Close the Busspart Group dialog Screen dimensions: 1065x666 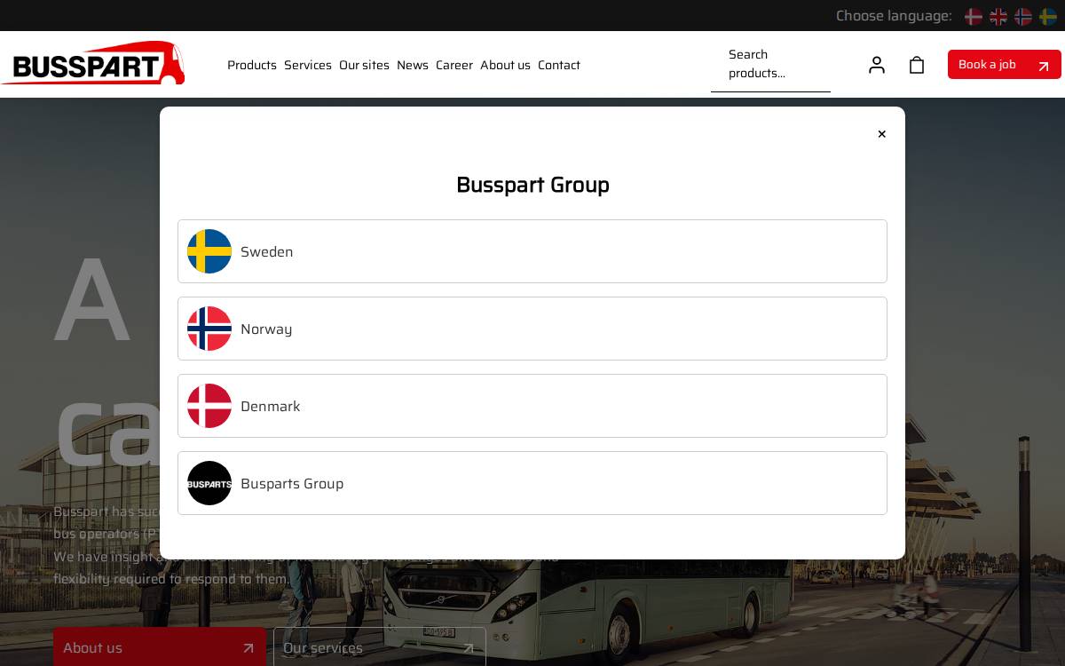coord(881,134)
